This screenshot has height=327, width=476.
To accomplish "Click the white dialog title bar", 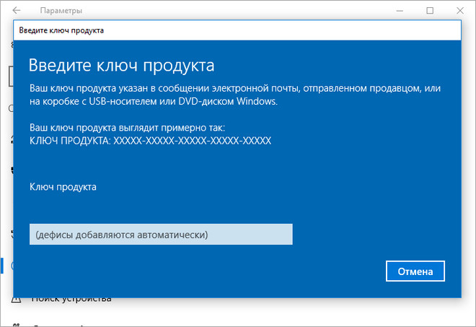I will pyautogui.click(x=236, y=30).
